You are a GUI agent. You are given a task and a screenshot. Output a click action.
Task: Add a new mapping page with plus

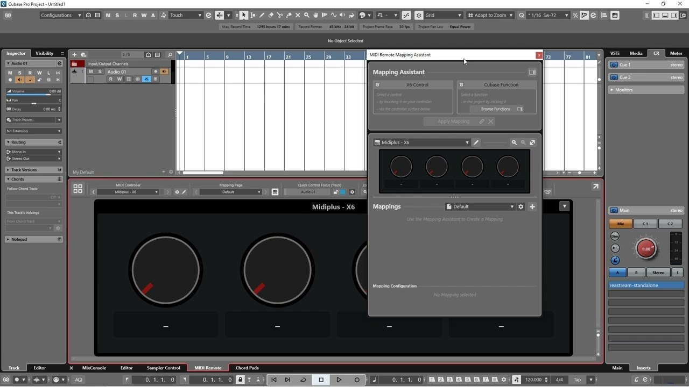532,206
